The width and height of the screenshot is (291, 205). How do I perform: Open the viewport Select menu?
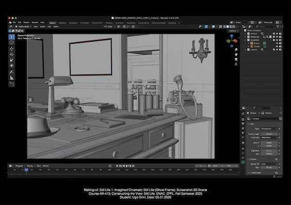coord(42,27)
